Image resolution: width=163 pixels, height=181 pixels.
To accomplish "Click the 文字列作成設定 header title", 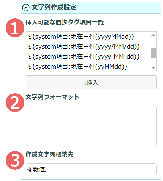I will point(54,7).
